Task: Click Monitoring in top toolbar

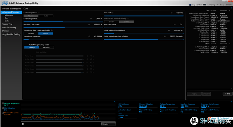Action: 209,5
